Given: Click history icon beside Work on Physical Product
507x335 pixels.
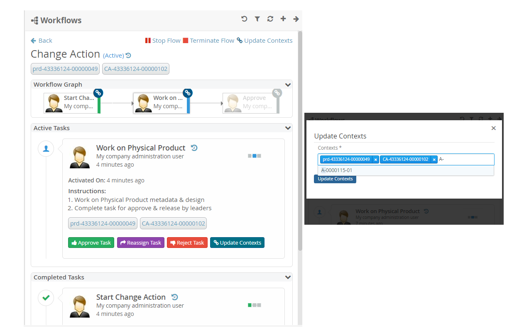Looking at the screenshot, I should click(194, 148).
